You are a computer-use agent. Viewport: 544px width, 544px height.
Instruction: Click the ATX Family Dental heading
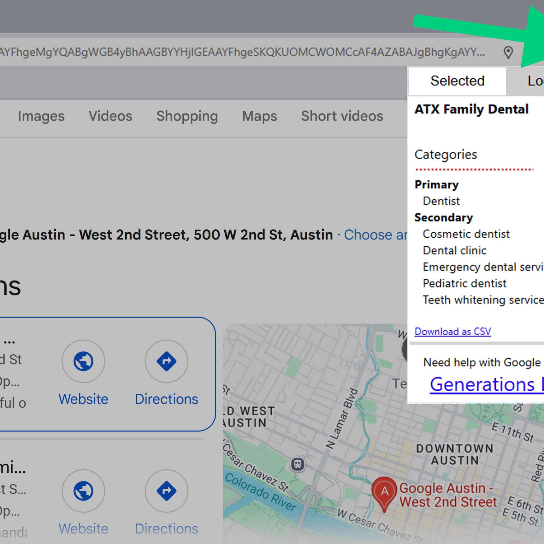471,109
